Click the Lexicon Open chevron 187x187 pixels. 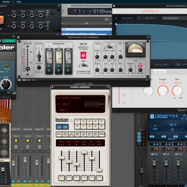pos(71,120)
